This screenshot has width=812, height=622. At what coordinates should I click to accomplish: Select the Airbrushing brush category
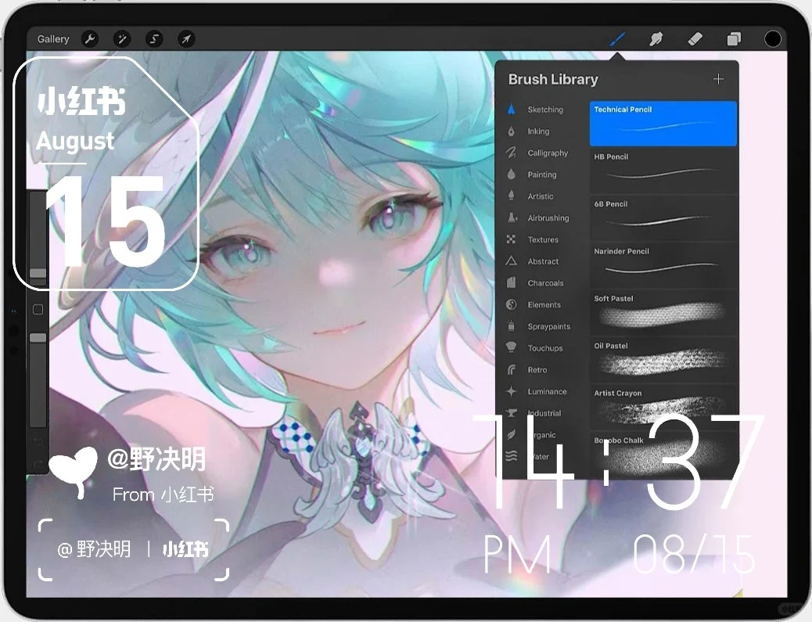[x=548, y=218]
